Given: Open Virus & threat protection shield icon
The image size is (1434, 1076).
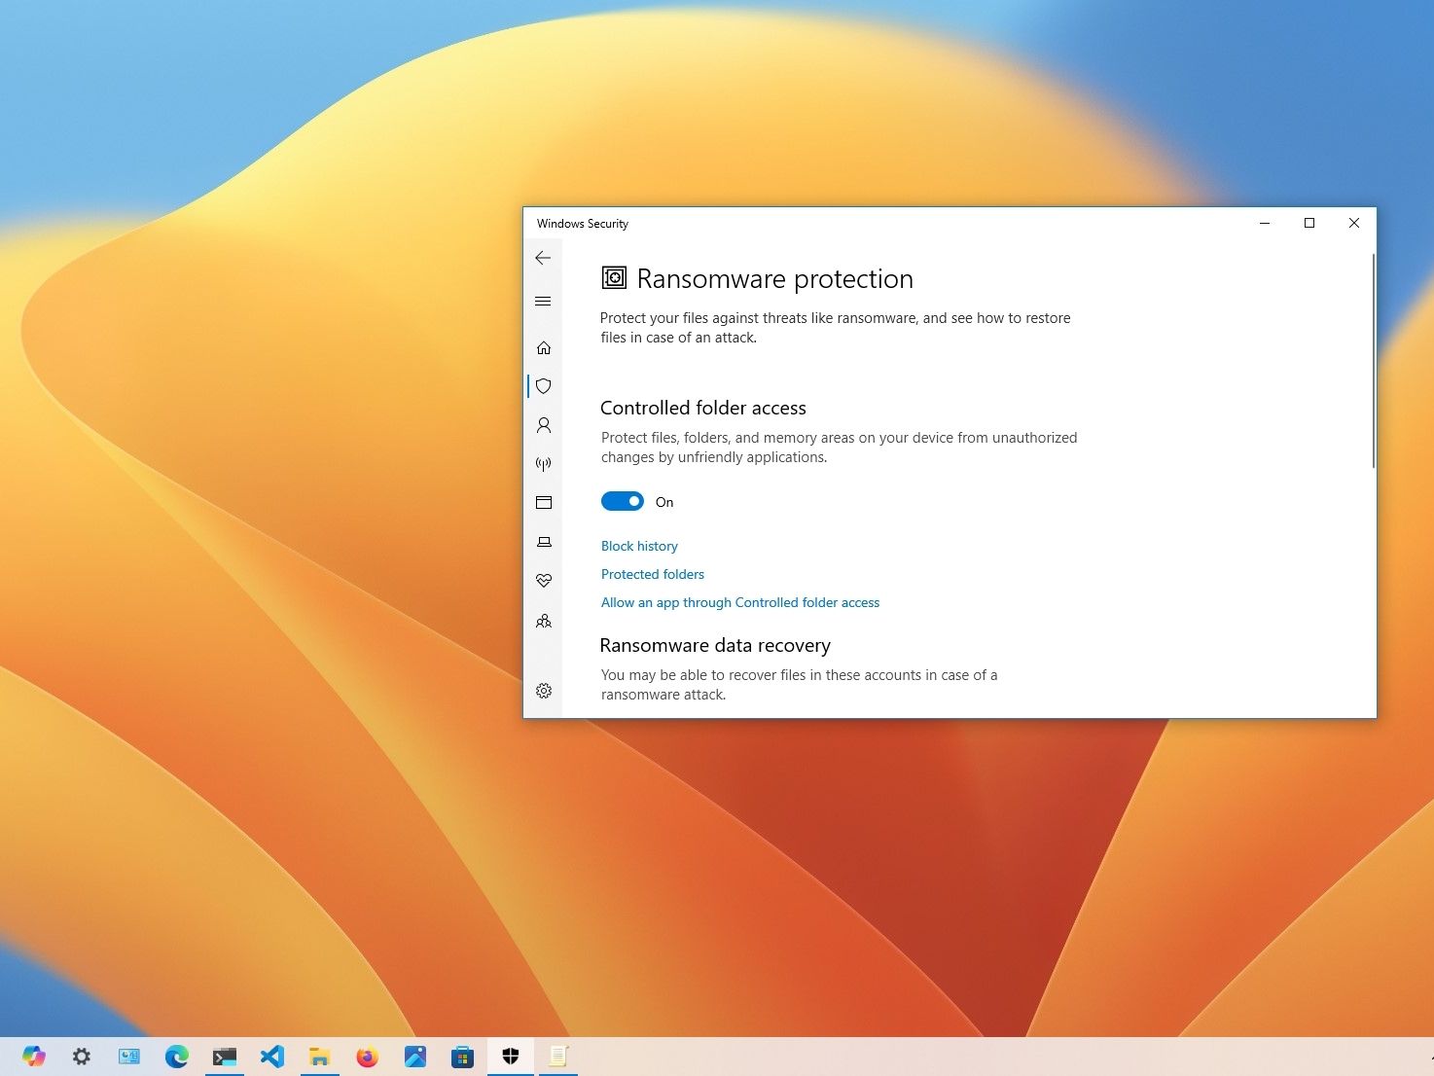Looking at the screenshot, I should [x=544, y=386].
